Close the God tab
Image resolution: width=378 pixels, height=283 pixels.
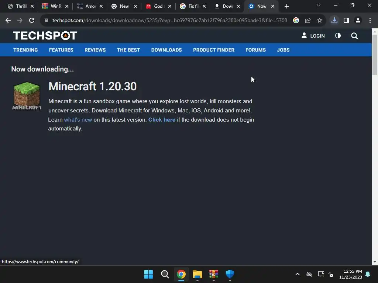pos(170,7)
